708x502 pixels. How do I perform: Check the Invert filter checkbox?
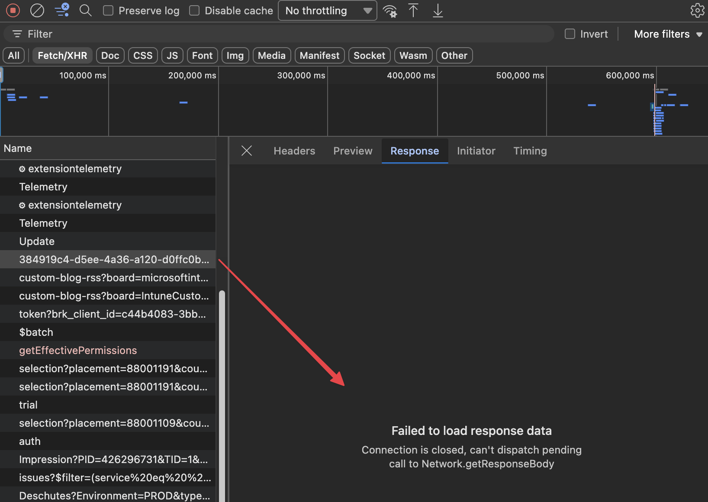570,34
